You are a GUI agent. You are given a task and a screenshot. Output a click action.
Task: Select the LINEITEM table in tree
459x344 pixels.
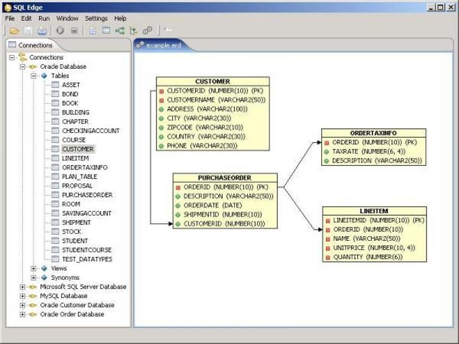[x=75, y=159]
